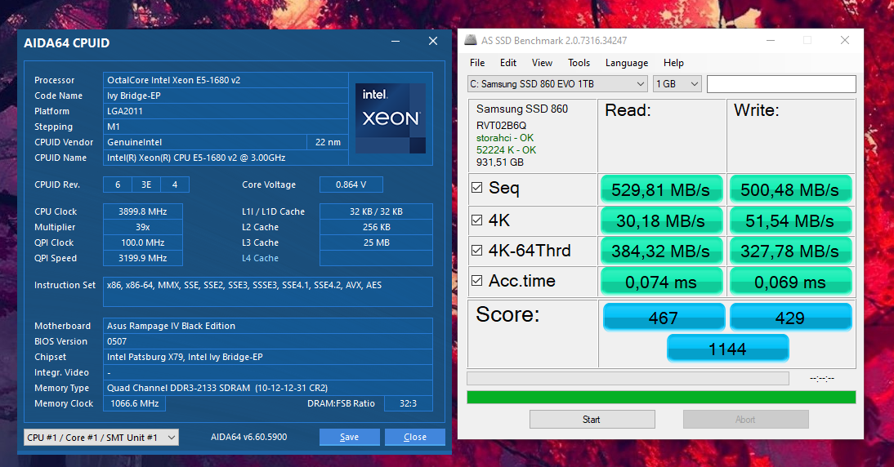Click the CPUID Name value Intel(R) Xeon(R) CPU

(226, 158)
